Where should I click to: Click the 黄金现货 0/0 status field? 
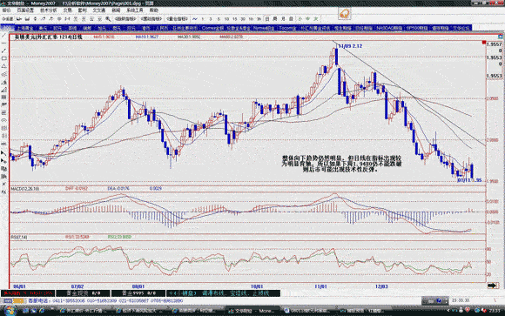click(83, 293)
